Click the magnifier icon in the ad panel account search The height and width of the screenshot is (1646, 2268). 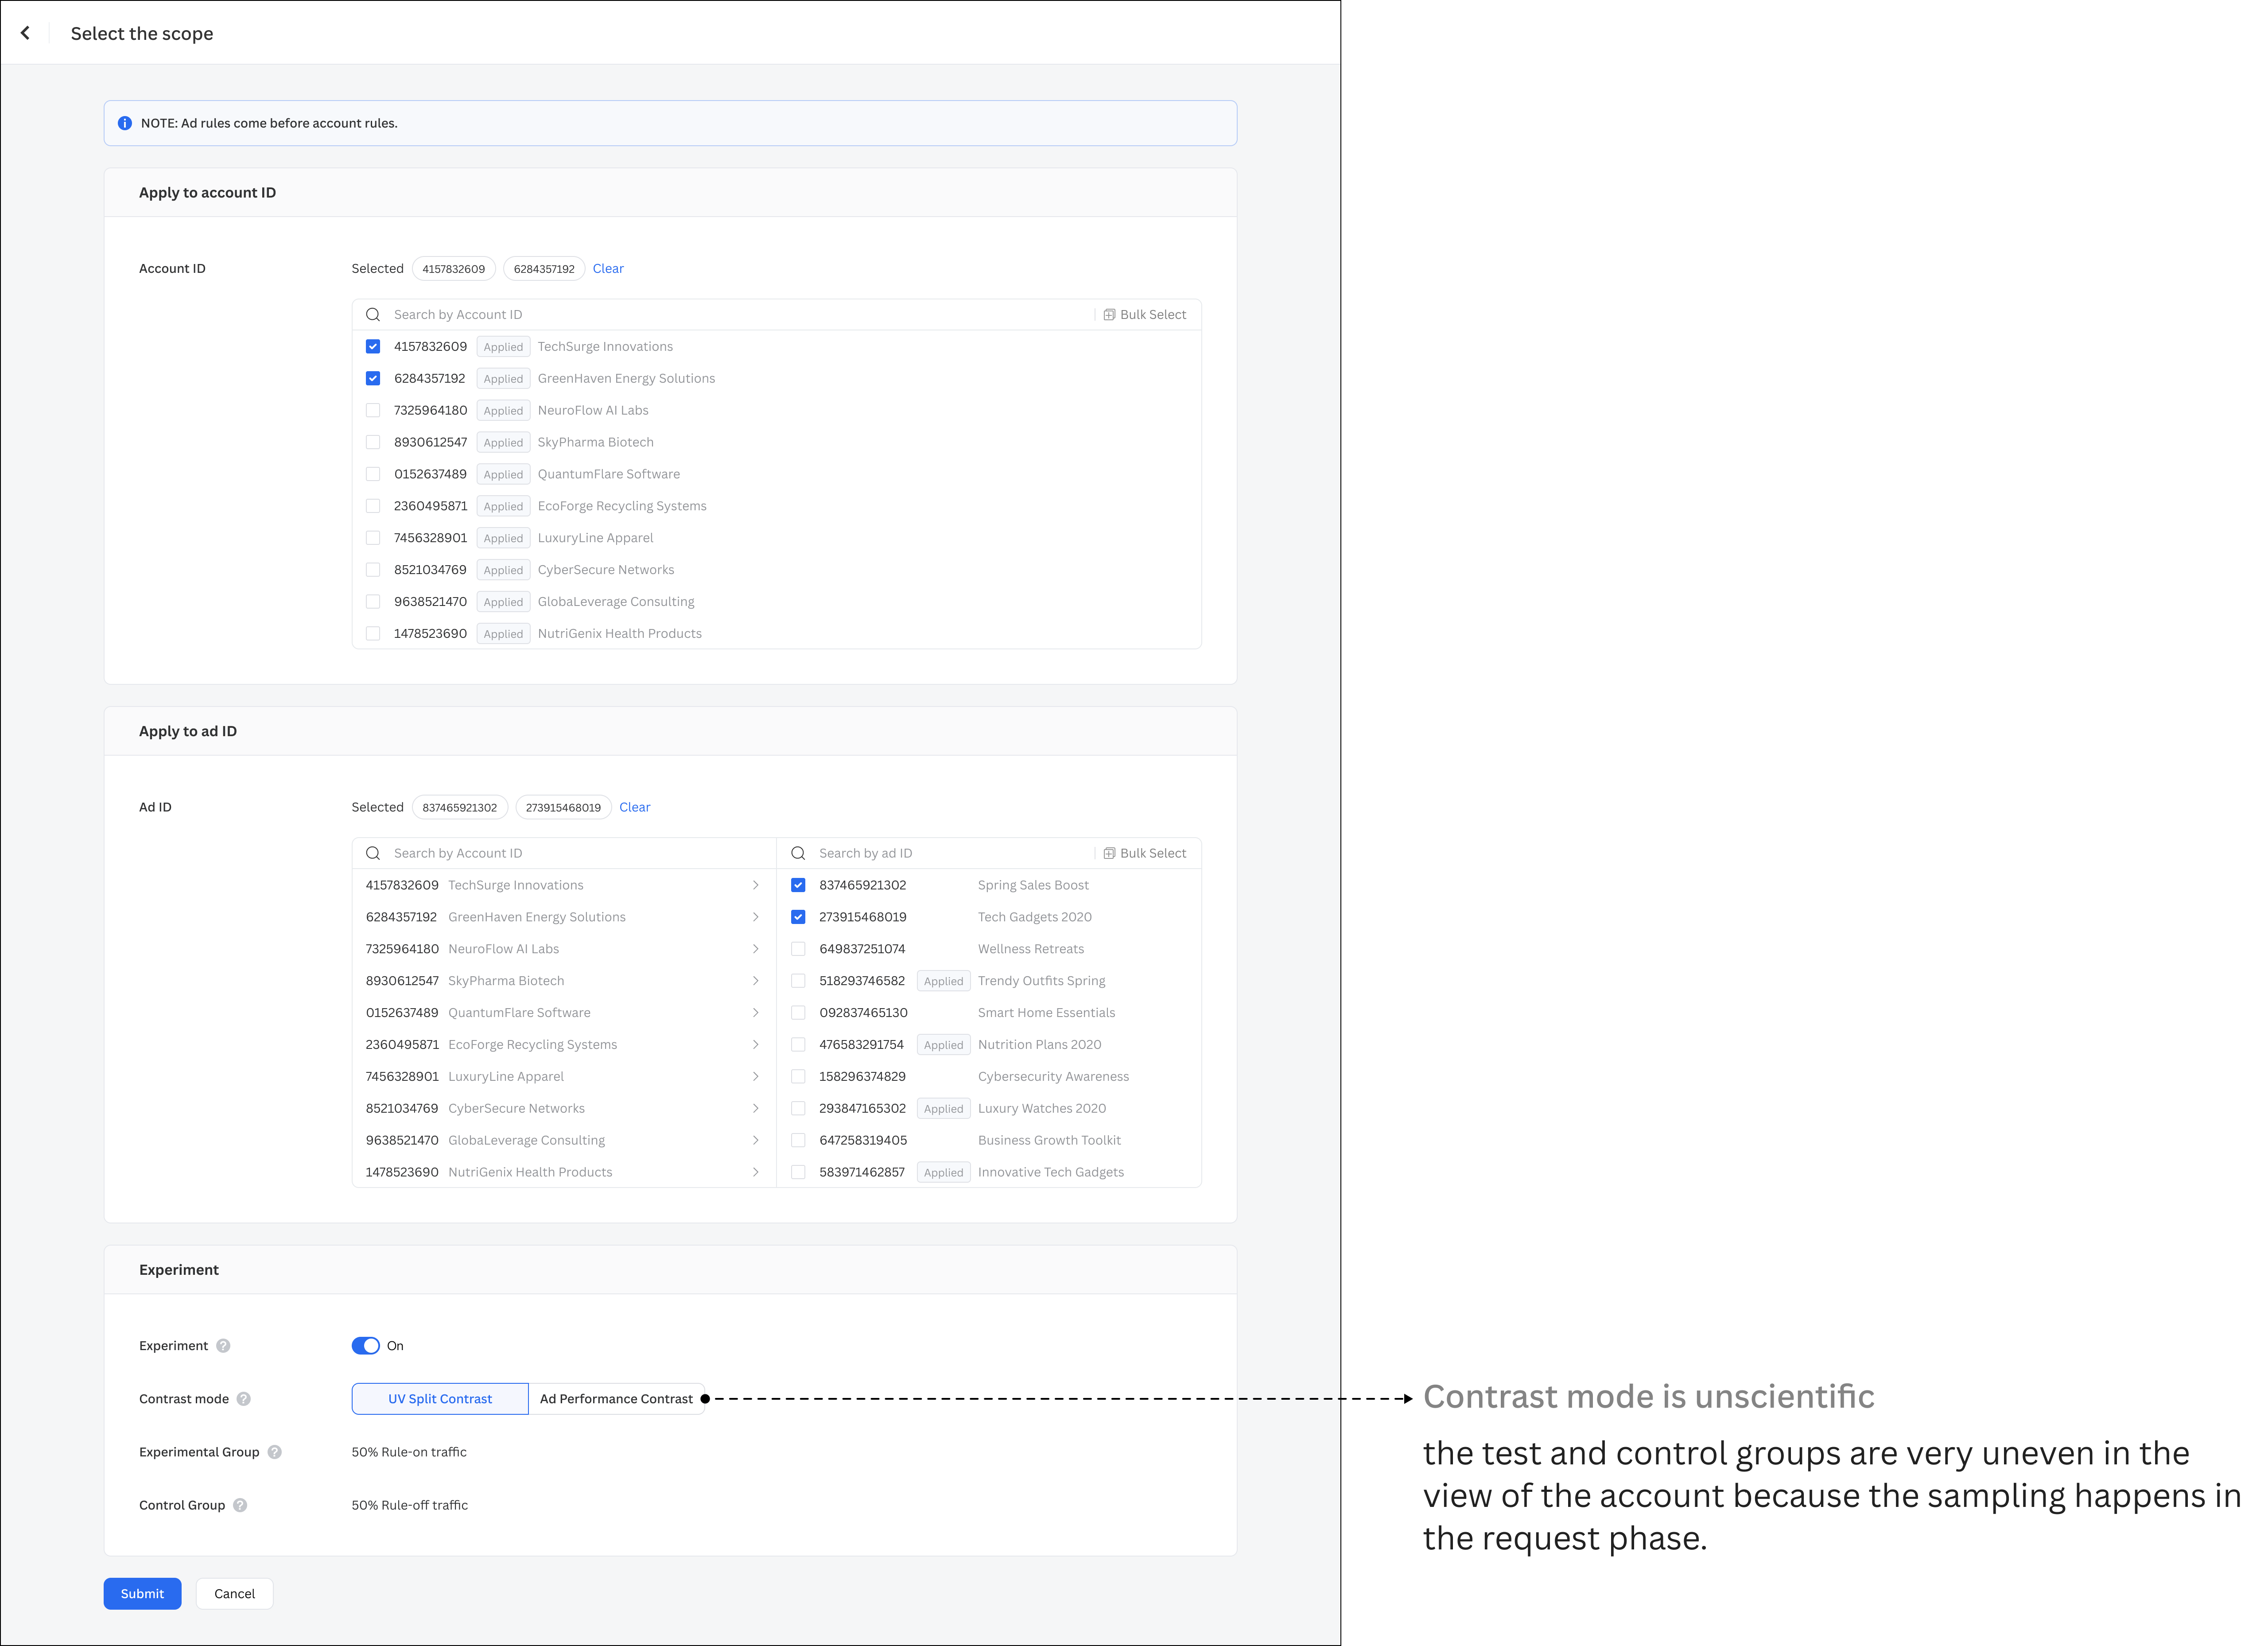pos(373,853)
